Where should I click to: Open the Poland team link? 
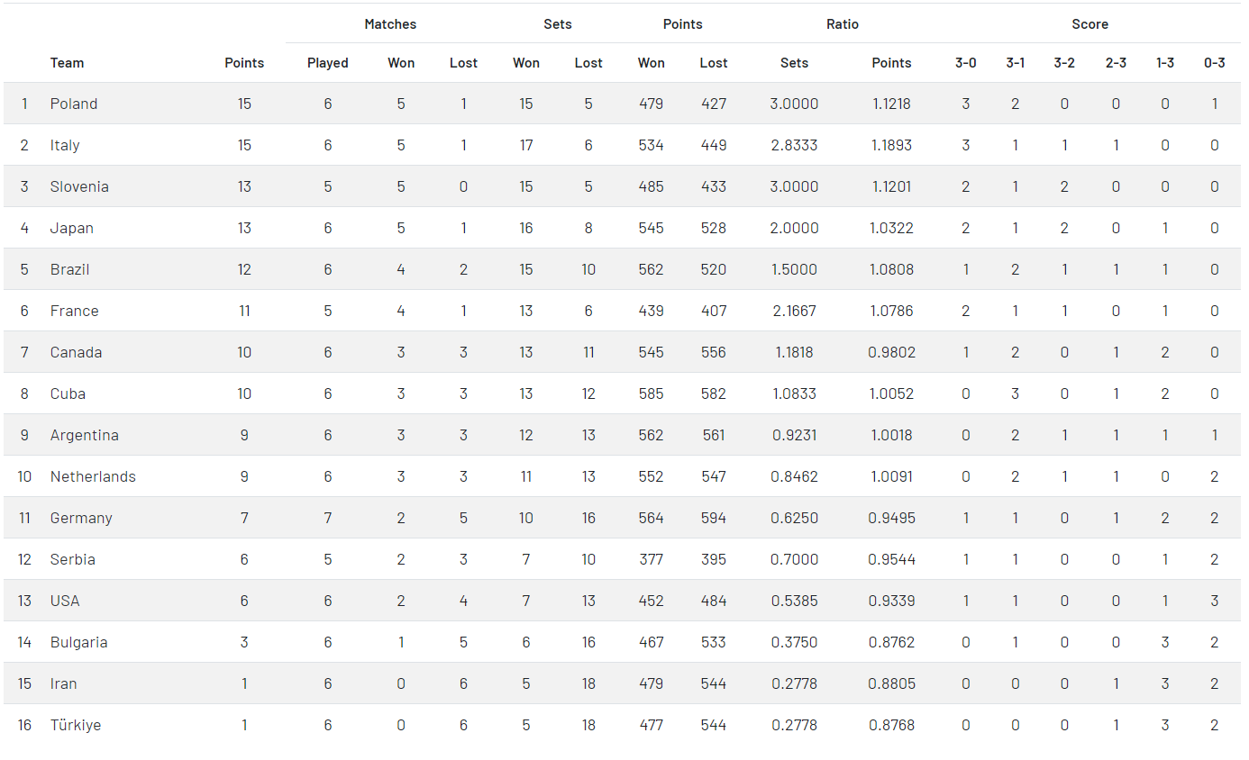74,104
